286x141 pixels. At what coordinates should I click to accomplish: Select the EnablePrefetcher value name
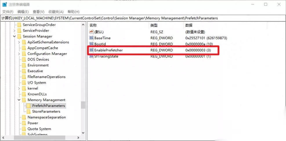pyautogui.click(x=108, y=50)
